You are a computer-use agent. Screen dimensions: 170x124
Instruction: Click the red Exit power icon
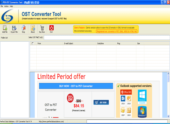51,28
